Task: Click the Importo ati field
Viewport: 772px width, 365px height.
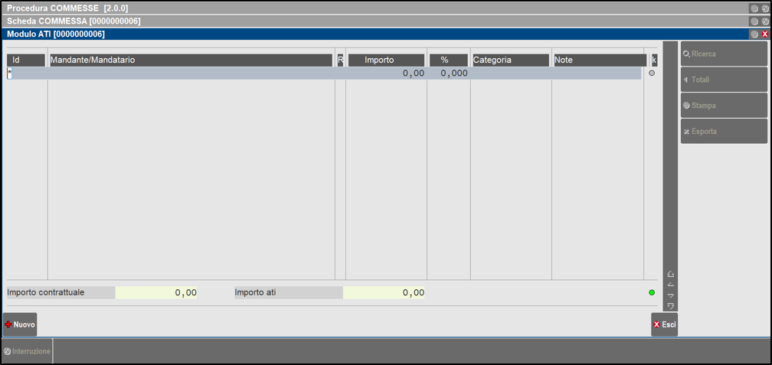Action: (384, 292)
